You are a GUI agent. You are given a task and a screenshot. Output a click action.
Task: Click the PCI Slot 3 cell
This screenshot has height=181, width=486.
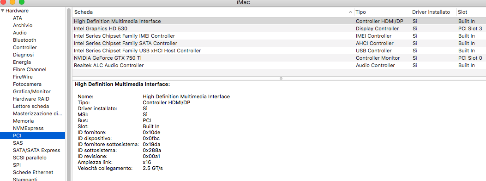coord(470,28)
